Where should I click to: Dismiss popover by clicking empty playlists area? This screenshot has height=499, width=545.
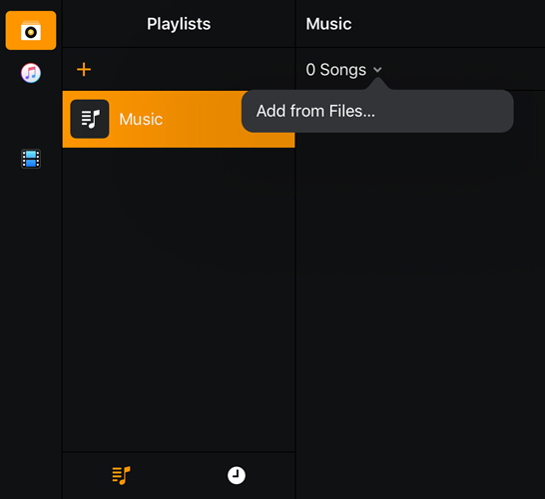[x=179, y=298]
